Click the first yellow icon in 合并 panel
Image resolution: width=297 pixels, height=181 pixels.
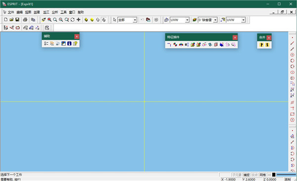click(x=261, y=45)
